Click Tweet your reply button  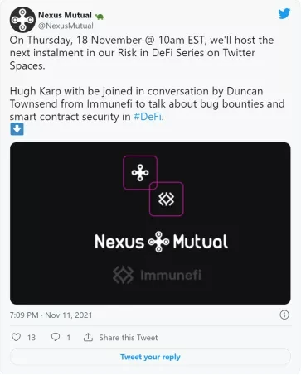[150, 357]
